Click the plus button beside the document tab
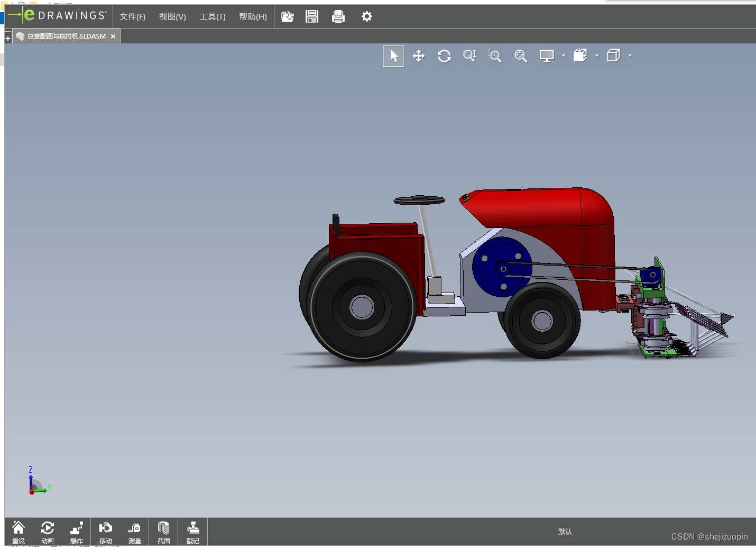This screenshot has width=756, height=547. (x=8, y=39)
